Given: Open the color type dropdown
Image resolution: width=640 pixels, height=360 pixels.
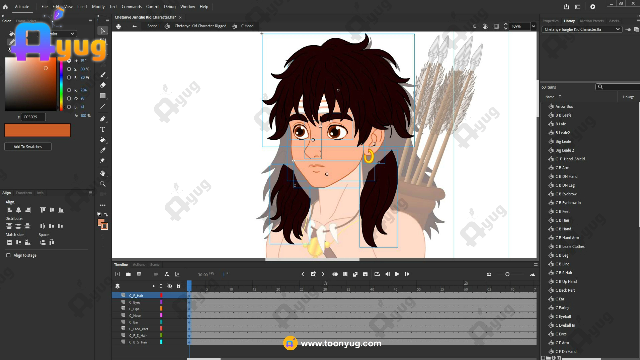Looking at the screenshot, I should pyautogui.click(x=72, y=34).
